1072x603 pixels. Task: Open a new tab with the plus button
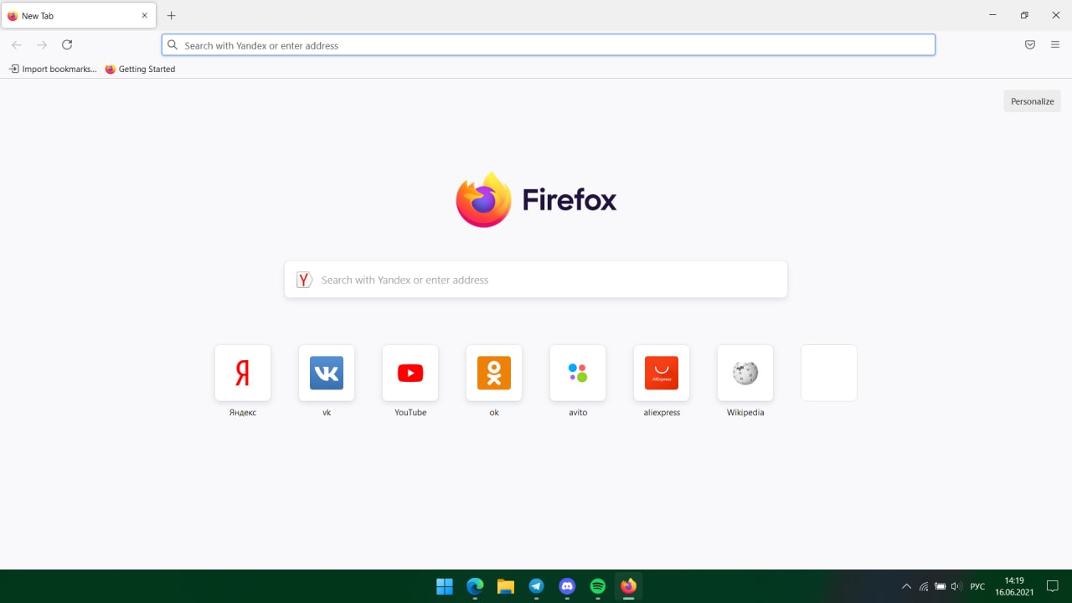click(171, 15)
